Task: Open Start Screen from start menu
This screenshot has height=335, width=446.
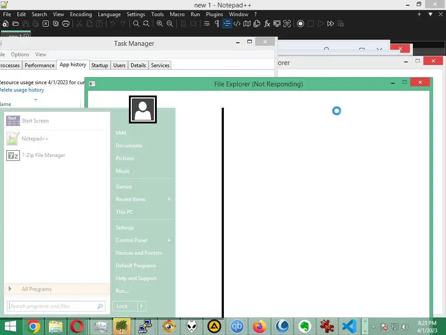Action: 57,121
